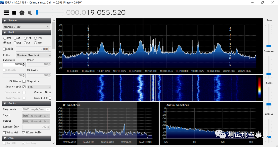Adjust the Contrast slider
The width and height of the screenshot is (278, 147).
pos(269,74)
